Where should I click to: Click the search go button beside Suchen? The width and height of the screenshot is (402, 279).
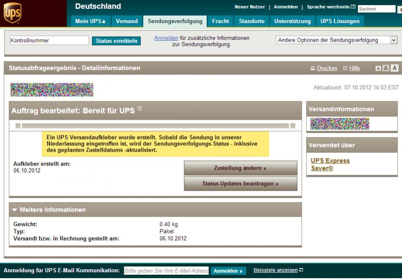pos(399,10)
